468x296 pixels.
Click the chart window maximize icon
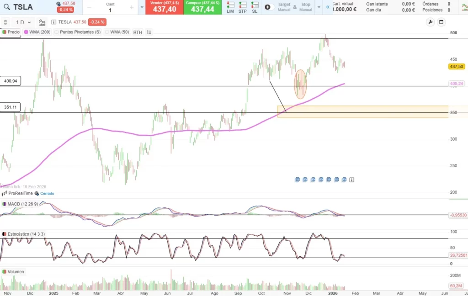tap(441, 22)
